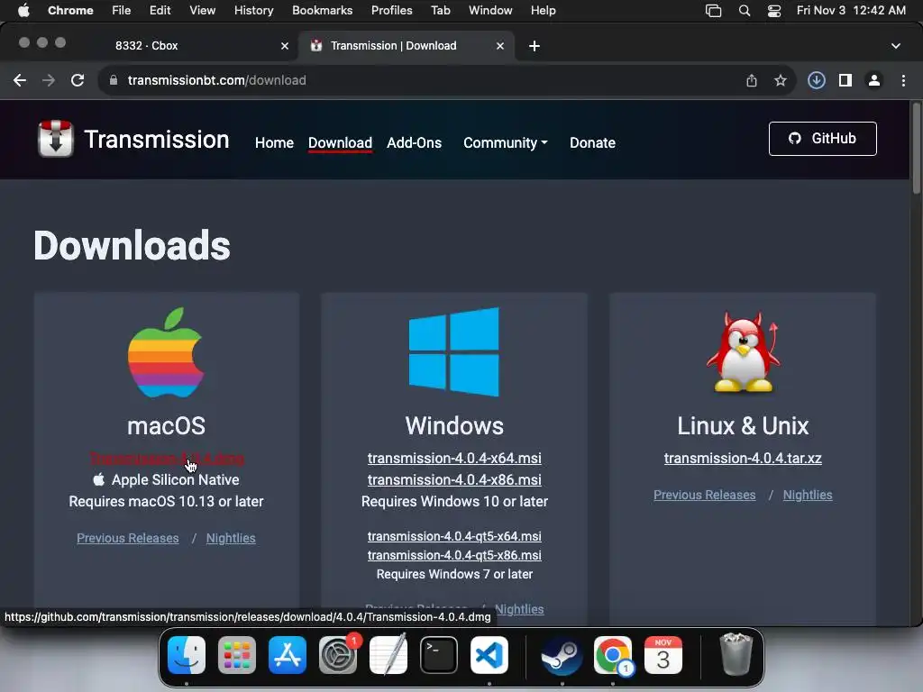923x692 pixels.
Task: Open macOS Nightlies link
Action: [x=231, y=539]
